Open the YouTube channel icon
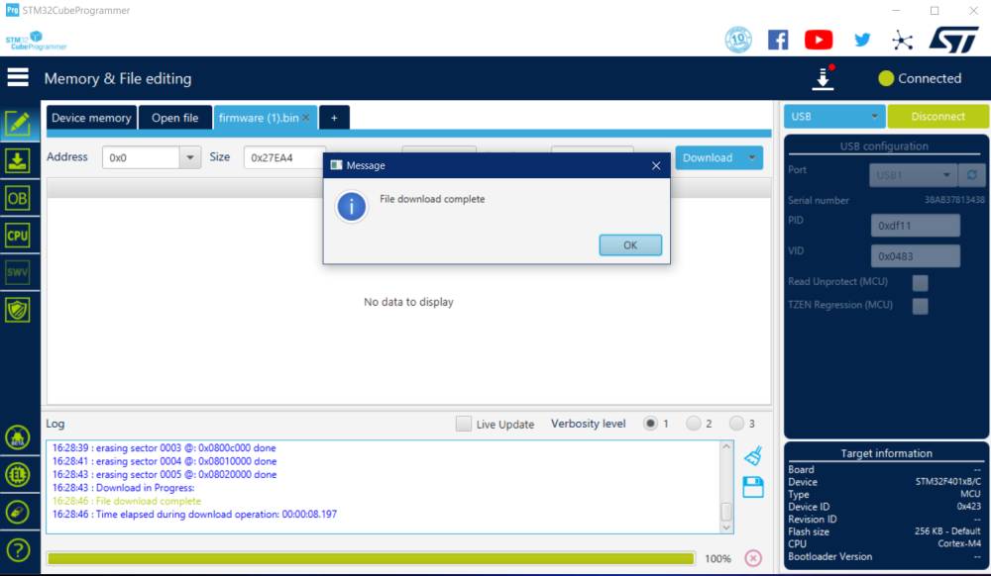This screenshot has height=576, width=991. (819, 40)
